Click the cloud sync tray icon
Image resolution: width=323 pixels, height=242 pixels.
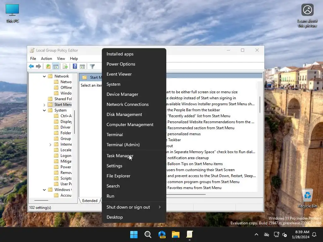click(267, 234)
